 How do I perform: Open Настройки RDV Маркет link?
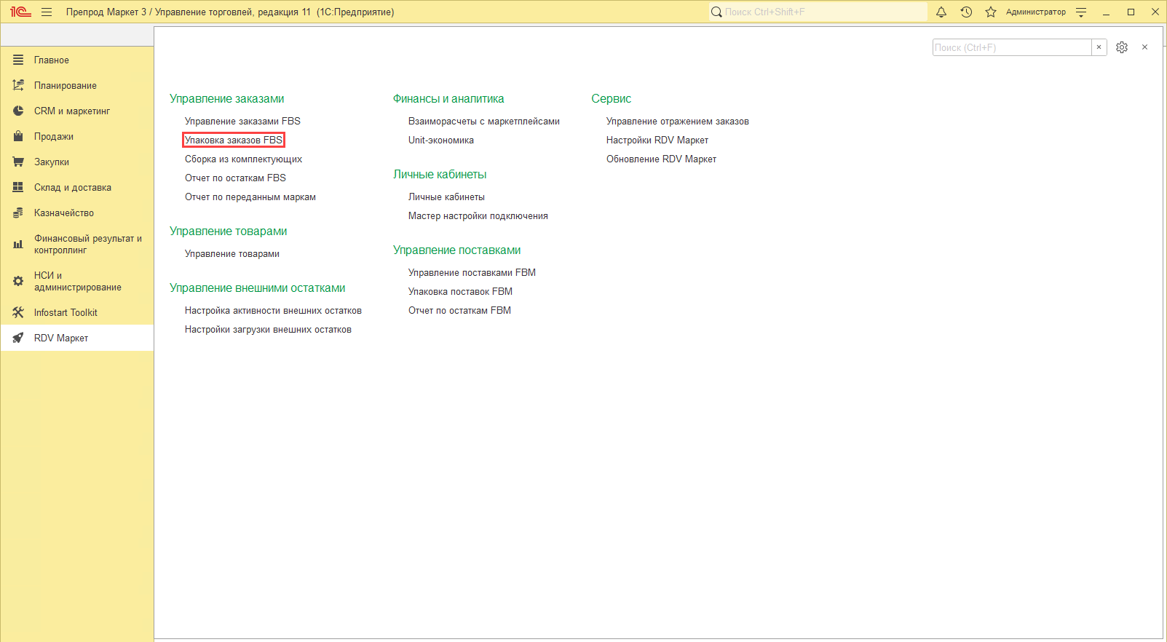point(657,140)
